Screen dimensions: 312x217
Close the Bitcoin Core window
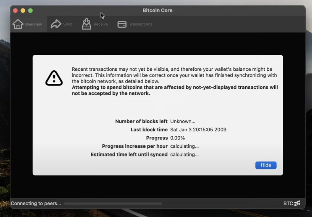click(15, 10)
